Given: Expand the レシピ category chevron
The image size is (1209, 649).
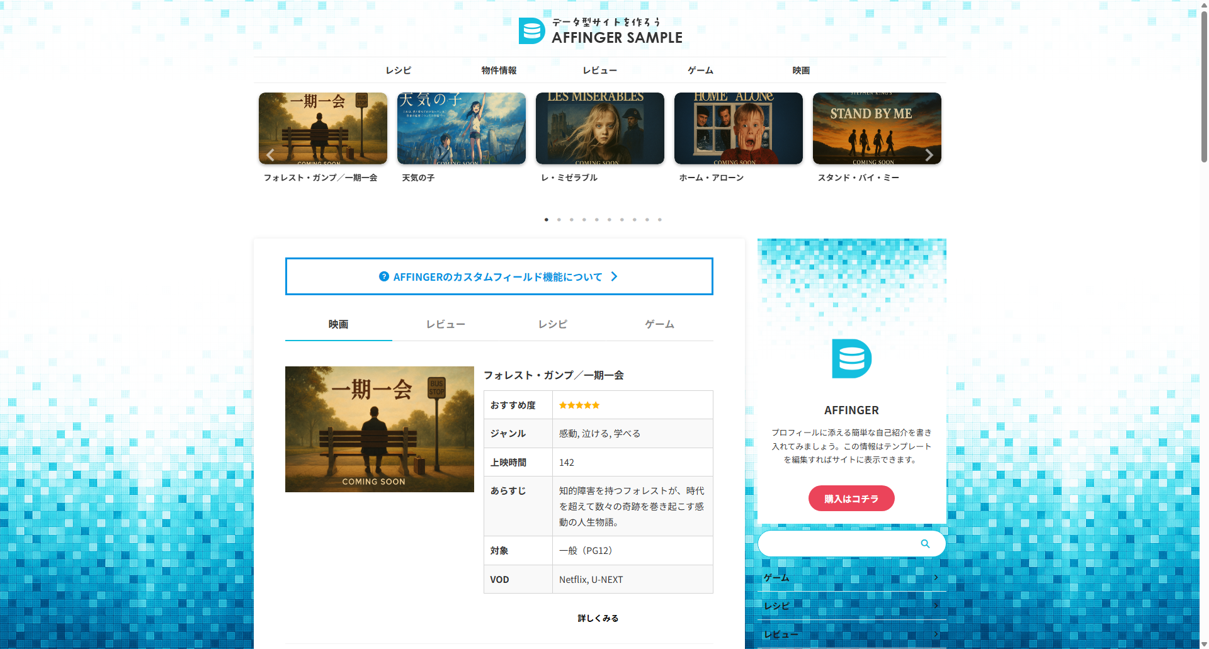Looking at the screenshot, I should (936, 606).
